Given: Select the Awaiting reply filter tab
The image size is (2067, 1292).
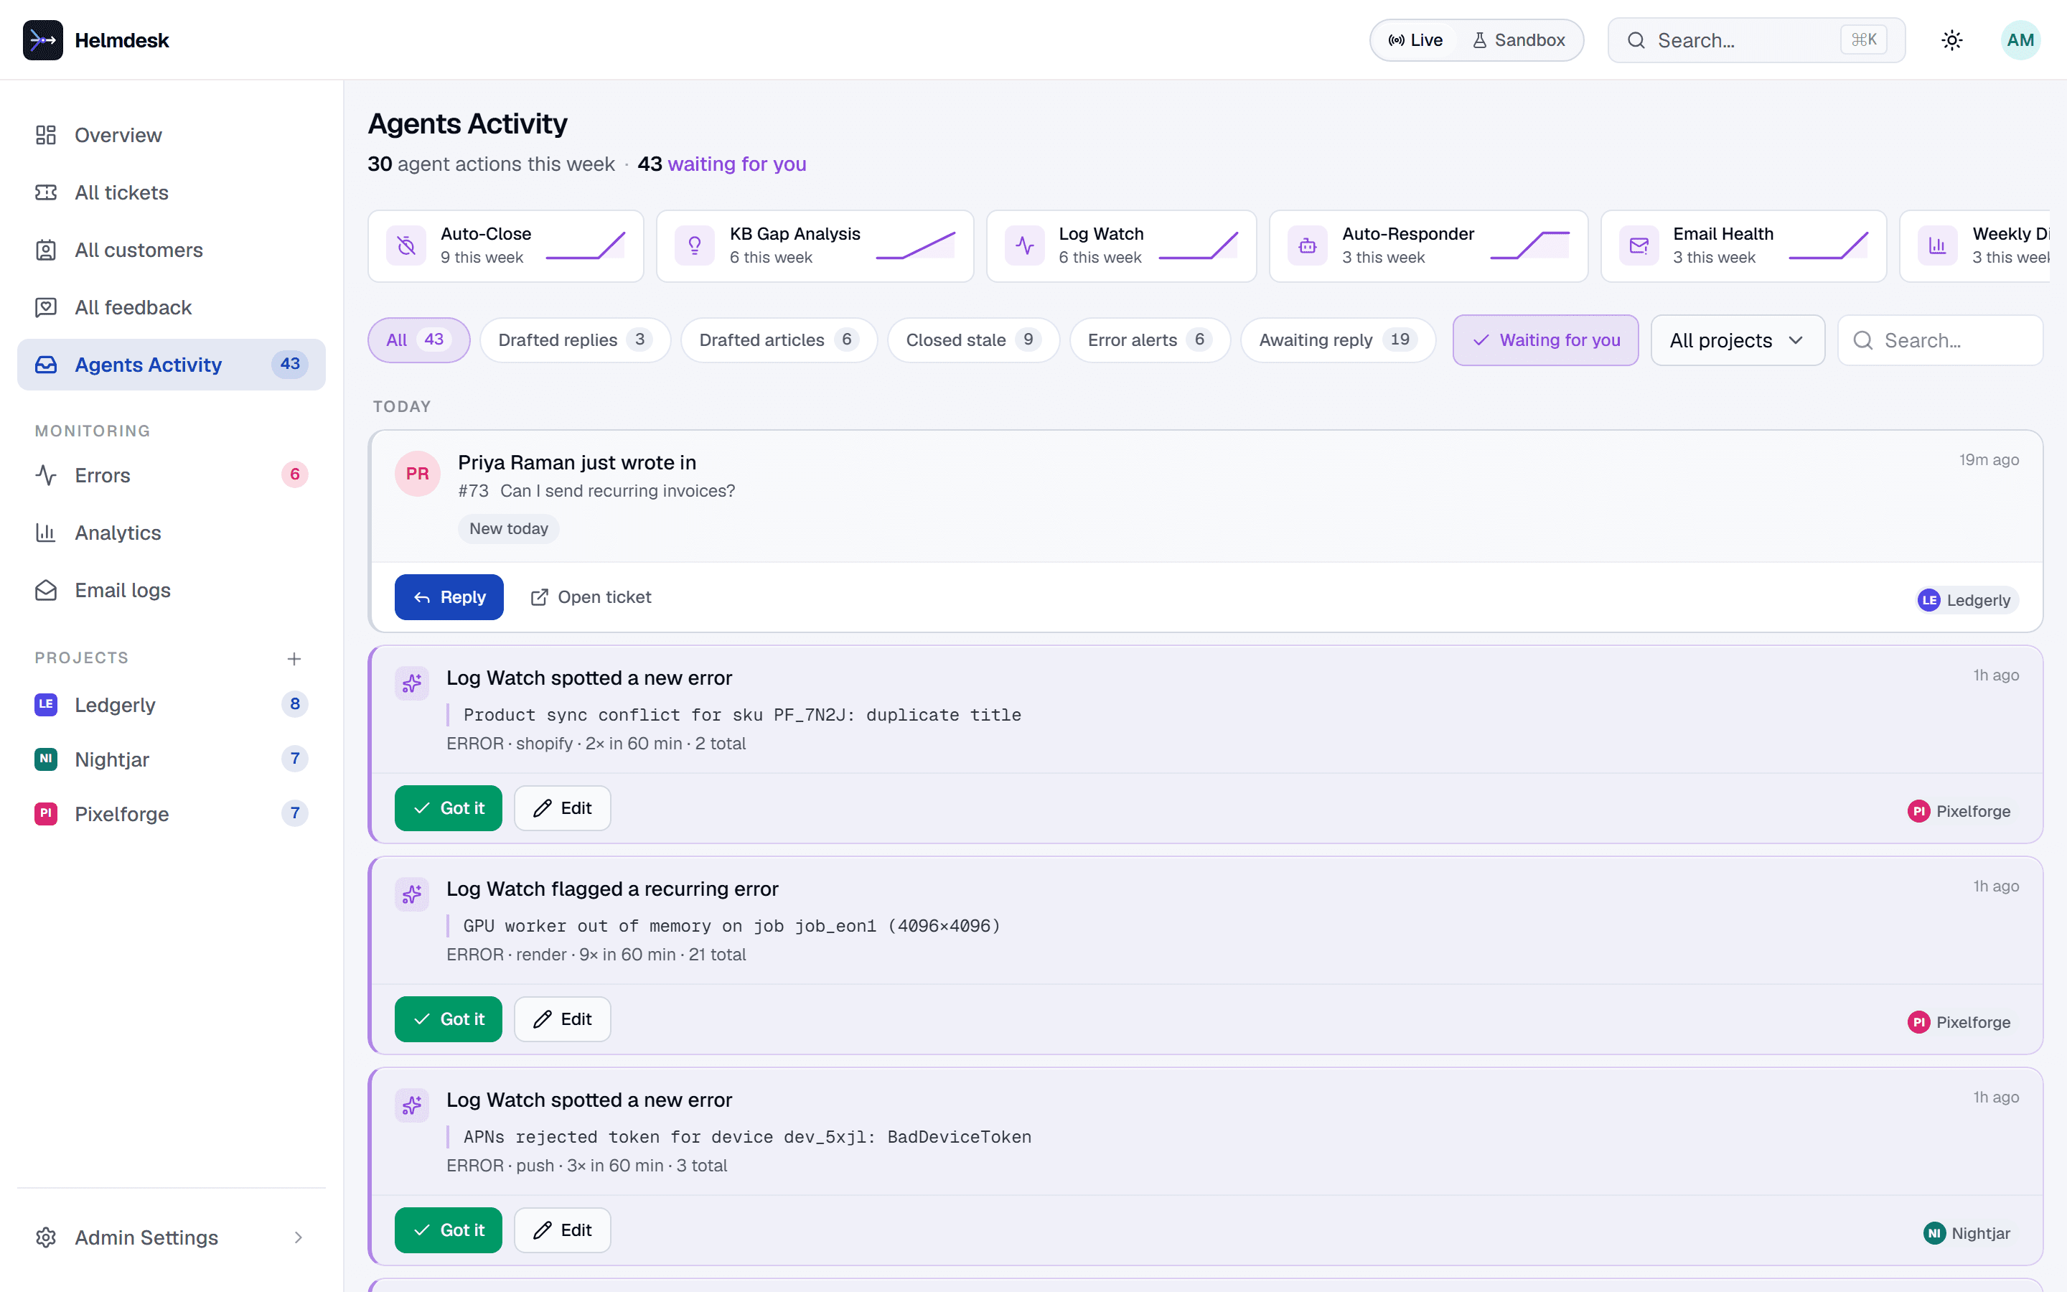Looking at the screenshot, I should pyautogui.click(x=1338, y=340).
